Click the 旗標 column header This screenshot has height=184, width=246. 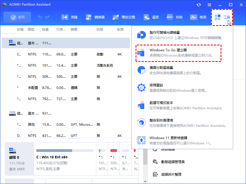coord(74,30)
